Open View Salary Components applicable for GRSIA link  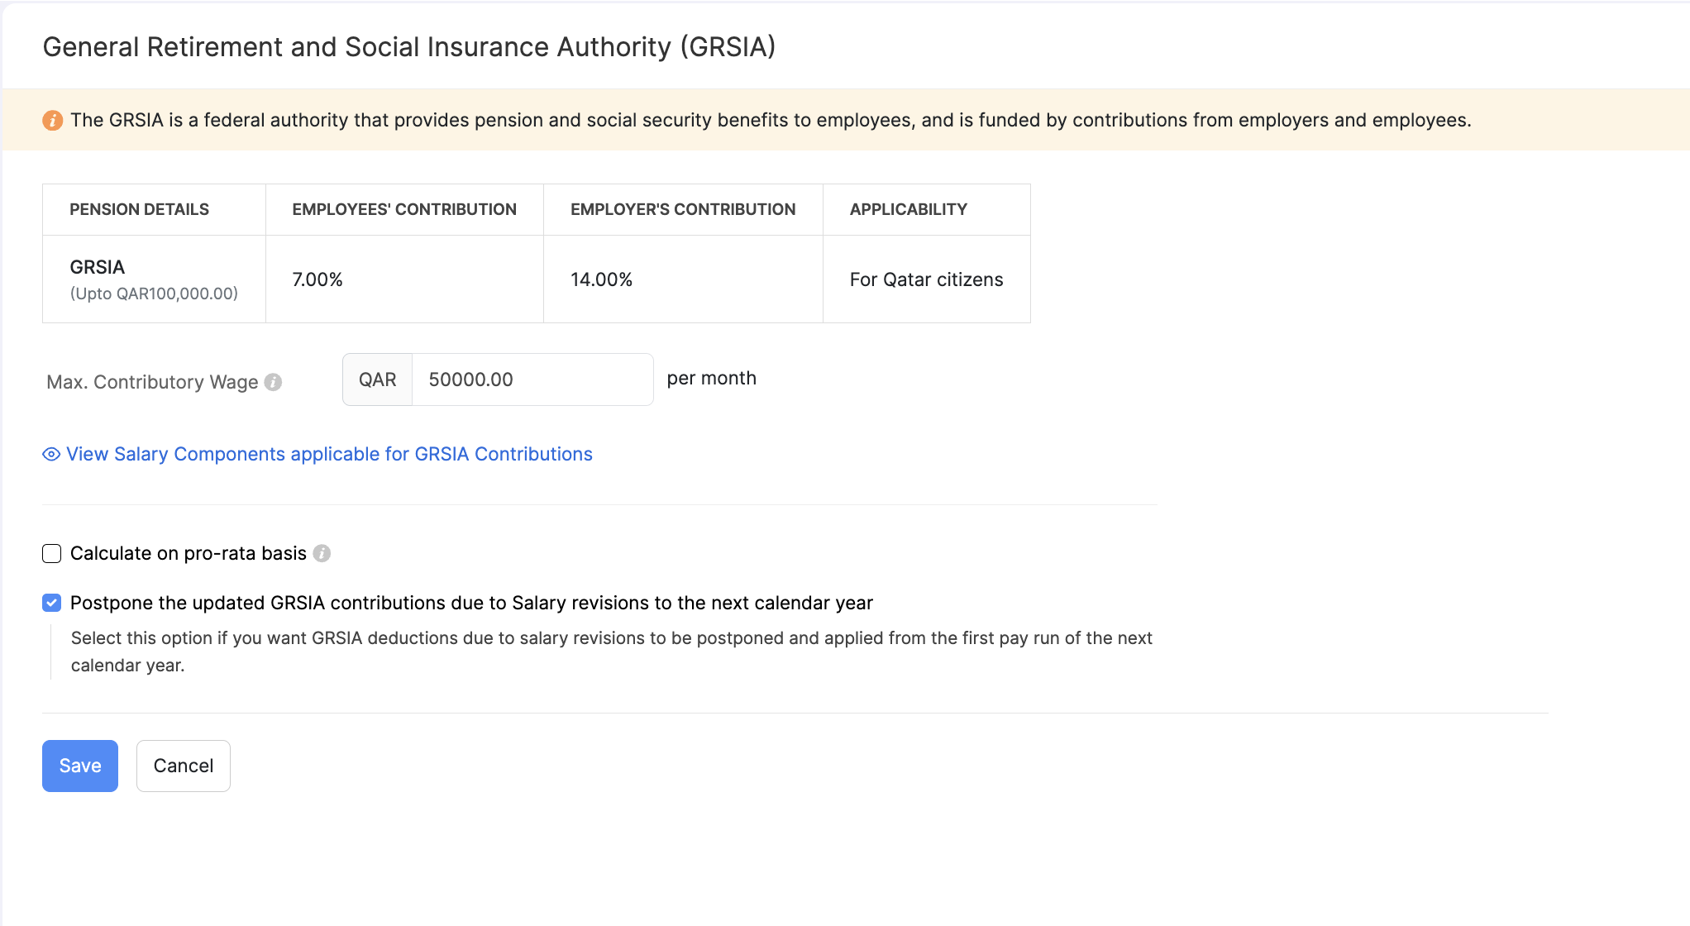(x=329, y=455)
